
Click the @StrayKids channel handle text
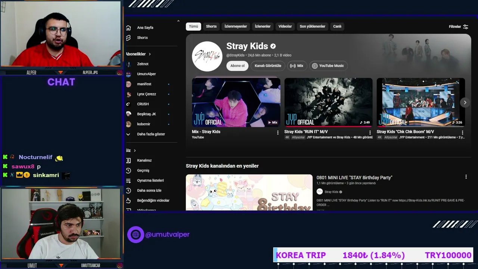(x=235, y=55)
